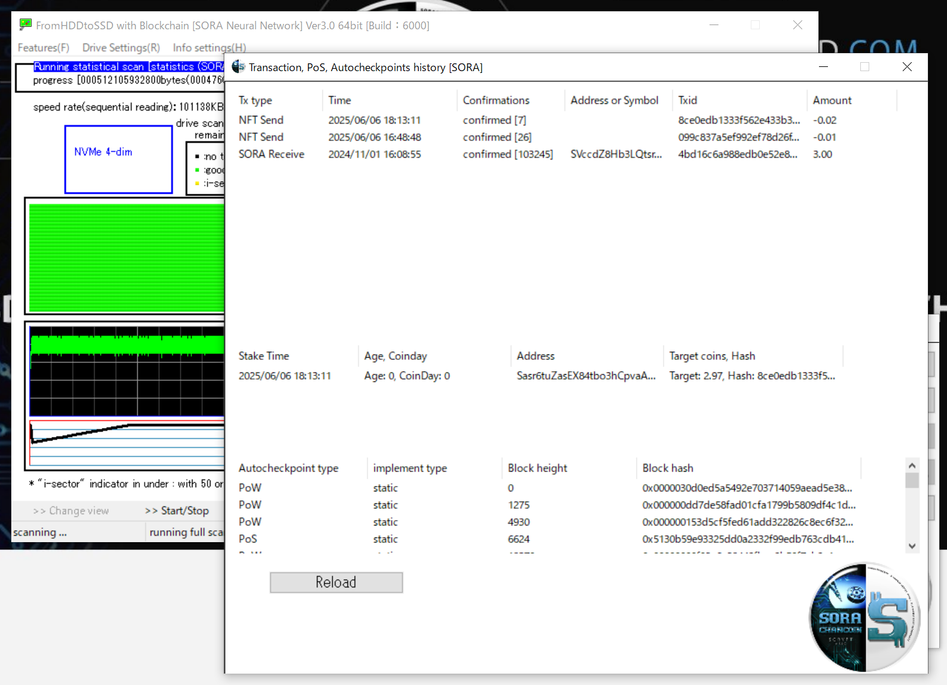Select stake row 2025/06/06 18:13:11
947x685 pixels.
point(538,376)
